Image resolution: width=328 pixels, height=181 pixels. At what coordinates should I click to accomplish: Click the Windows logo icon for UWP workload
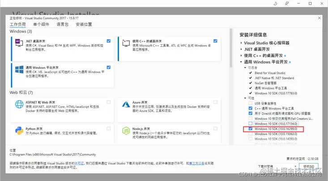point(19,69)
